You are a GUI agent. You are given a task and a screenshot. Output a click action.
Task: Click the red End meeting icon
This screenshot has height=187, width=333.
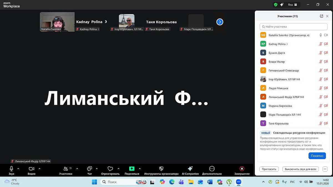(242, 169)
